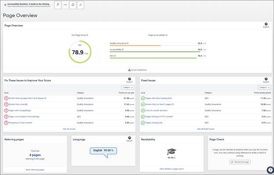Click info icon beside SEO score
Image resolution: width=274 pixels, height=175 pixels.
[x=115, y=56]
